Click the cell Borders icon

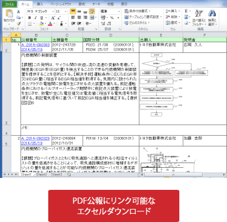[30, 24]
